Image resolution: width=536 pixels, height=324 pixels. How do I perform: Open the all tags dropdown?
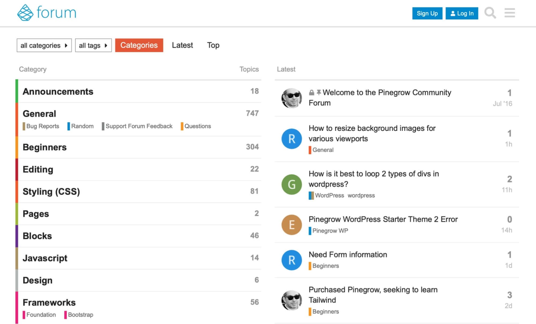coord(93,45)
